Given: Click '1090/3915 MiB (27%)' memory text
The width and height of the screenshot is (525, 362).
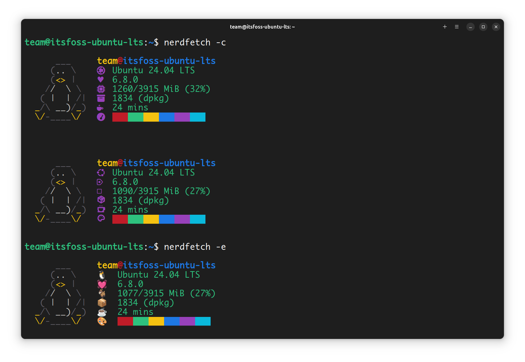Looking at the screenshot, I should point(161,191).
